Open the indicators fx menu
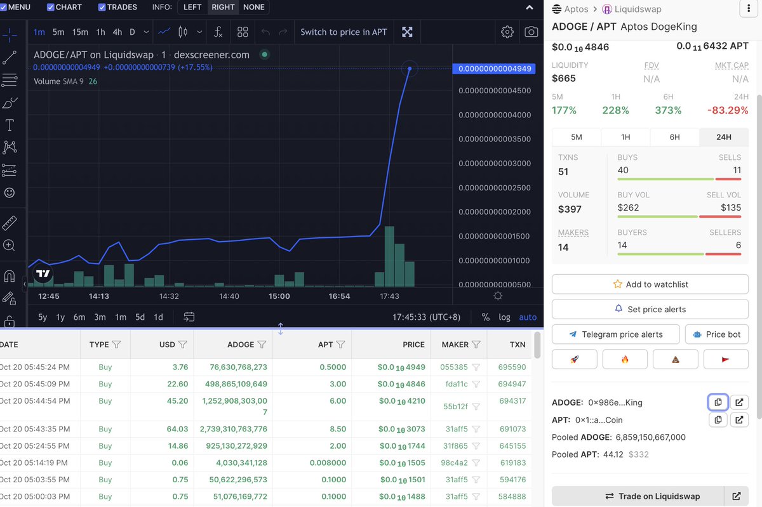 point(218,32)
